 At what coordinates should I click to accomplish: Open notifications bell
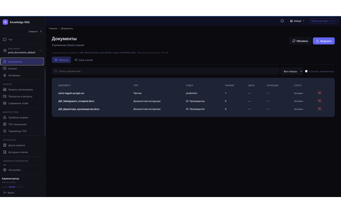tap(282, 21)
